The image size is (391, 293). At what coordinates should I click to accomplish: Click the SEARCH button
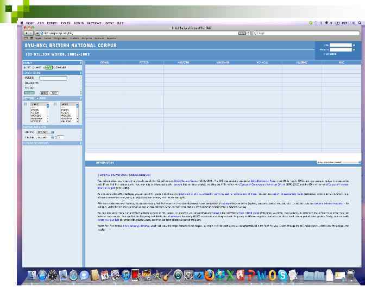[44, 93]
